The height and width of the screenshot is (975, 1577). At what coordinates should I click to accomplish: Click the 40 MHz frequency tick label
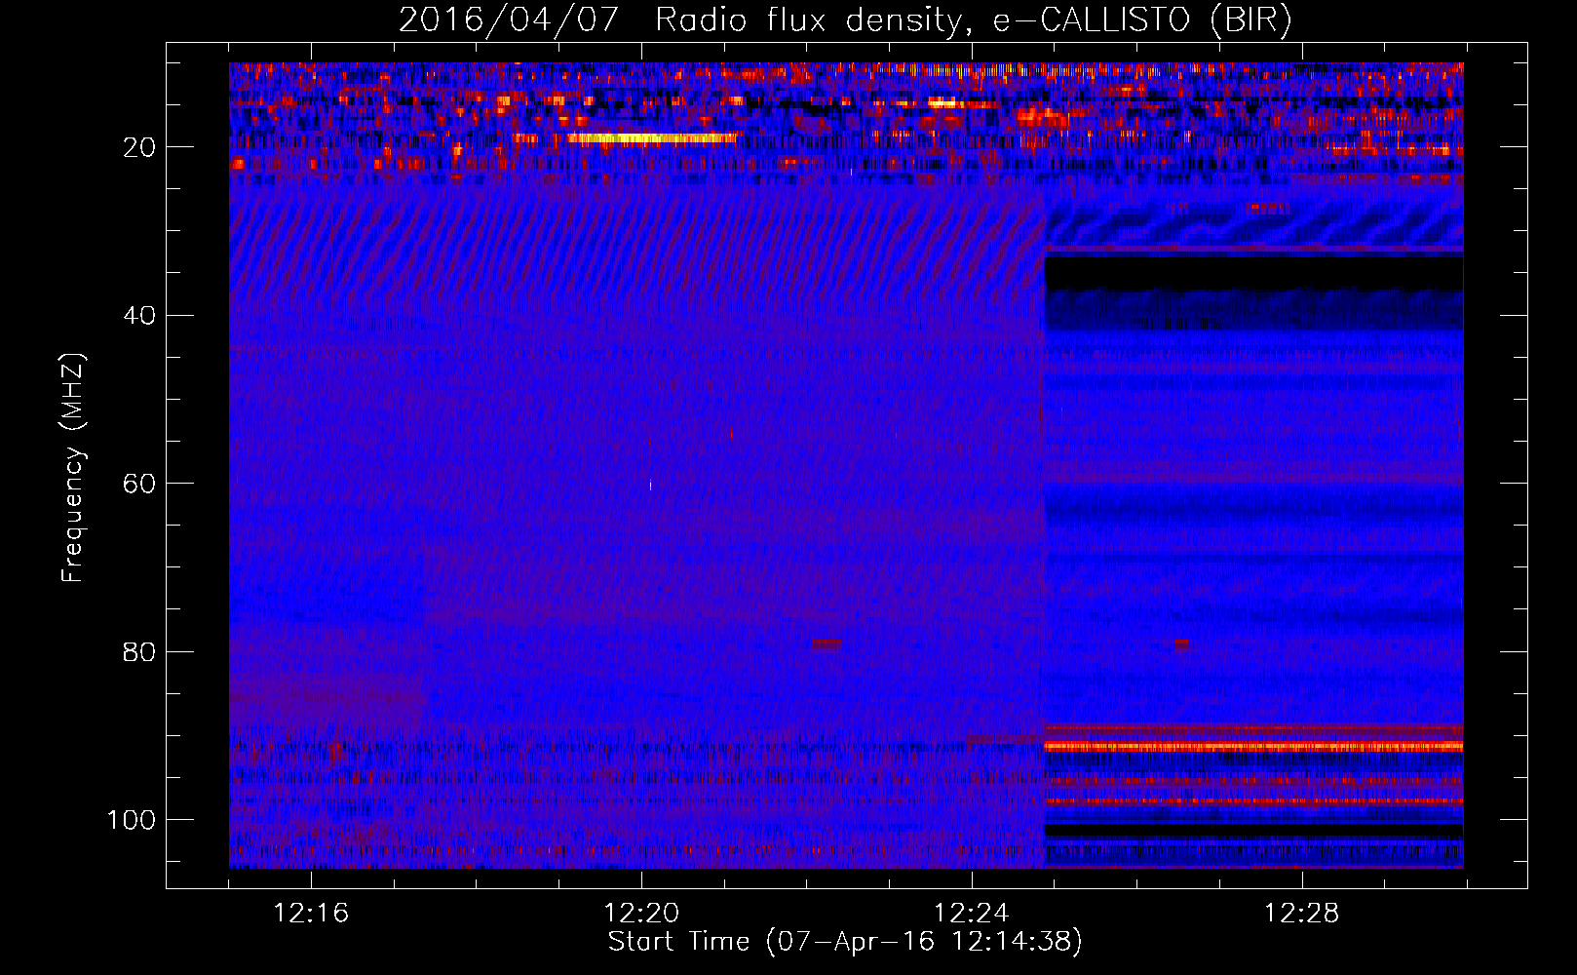click(139, 315)
